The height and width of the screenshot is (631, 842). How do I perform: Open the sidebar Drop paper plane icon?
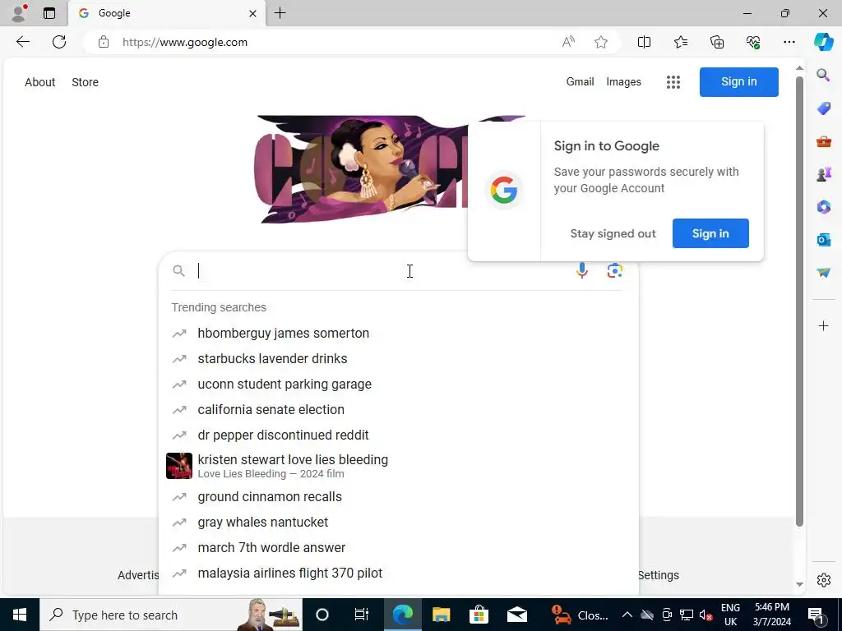823,273
